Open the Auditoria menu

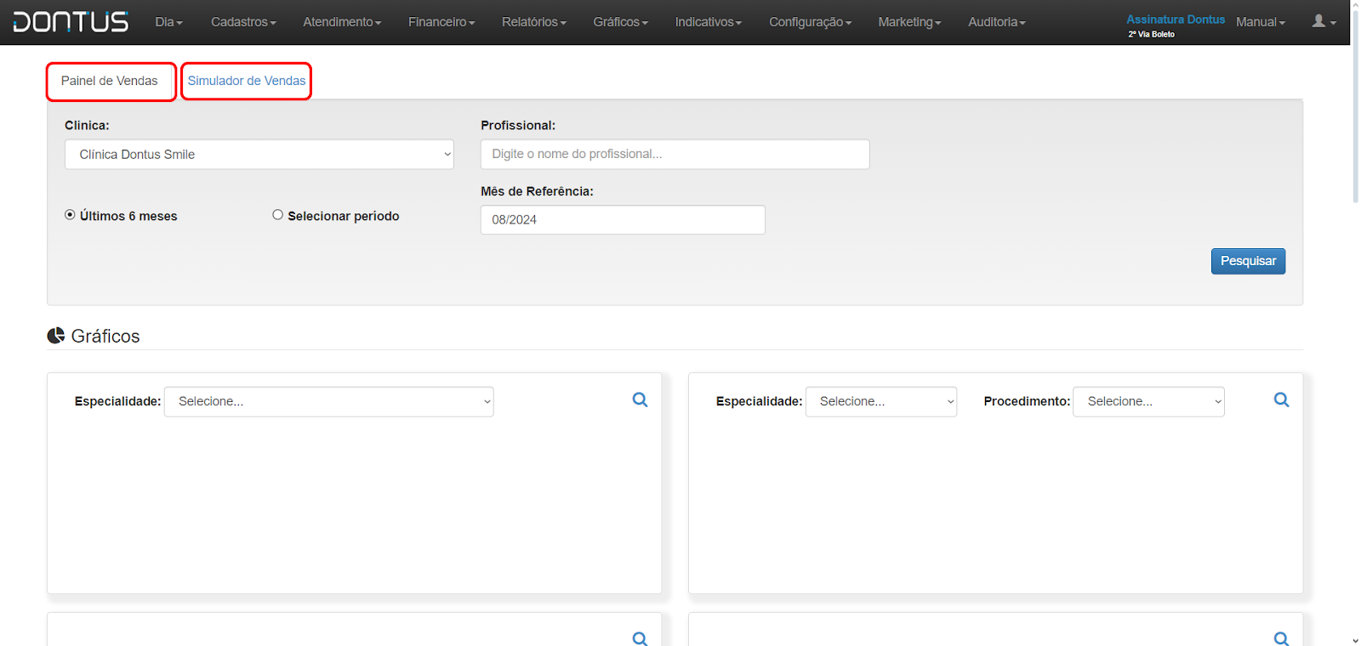(997, 22)
